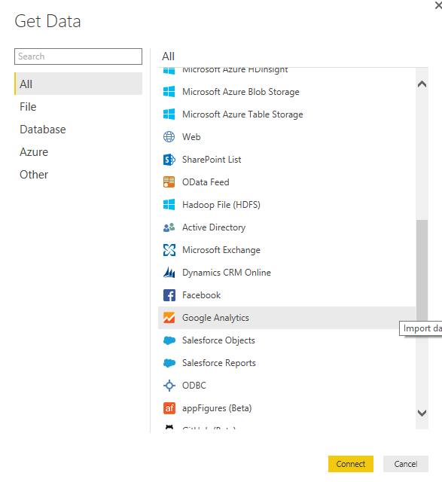442x482 pixels.
Task: Select appFigures (Beta) connector
Action: [x=287, y=408]
